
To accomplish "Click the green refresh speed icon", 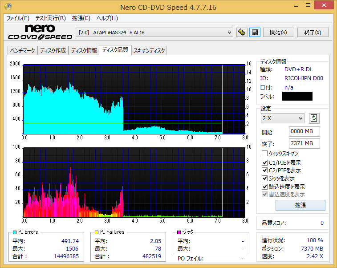I will point(314,118).
